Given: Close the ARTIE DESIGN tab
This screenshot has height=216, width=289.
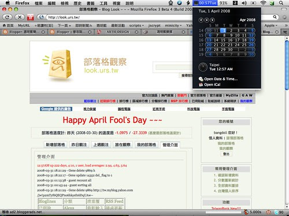Looking at the screenshot, I should point(136,32).
